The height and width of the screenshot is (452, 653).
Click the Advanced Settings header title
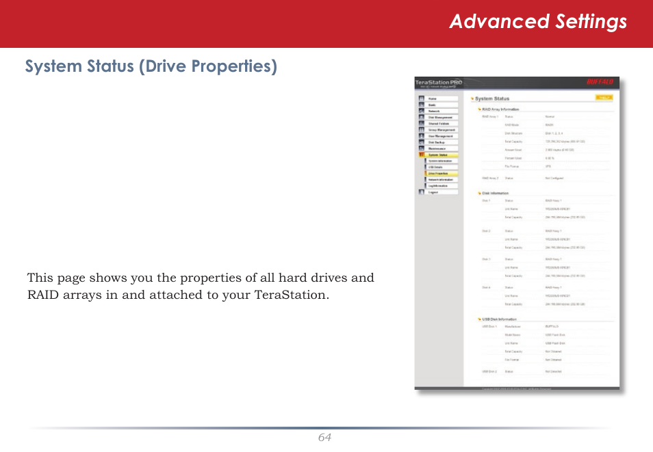click(538, 22)
